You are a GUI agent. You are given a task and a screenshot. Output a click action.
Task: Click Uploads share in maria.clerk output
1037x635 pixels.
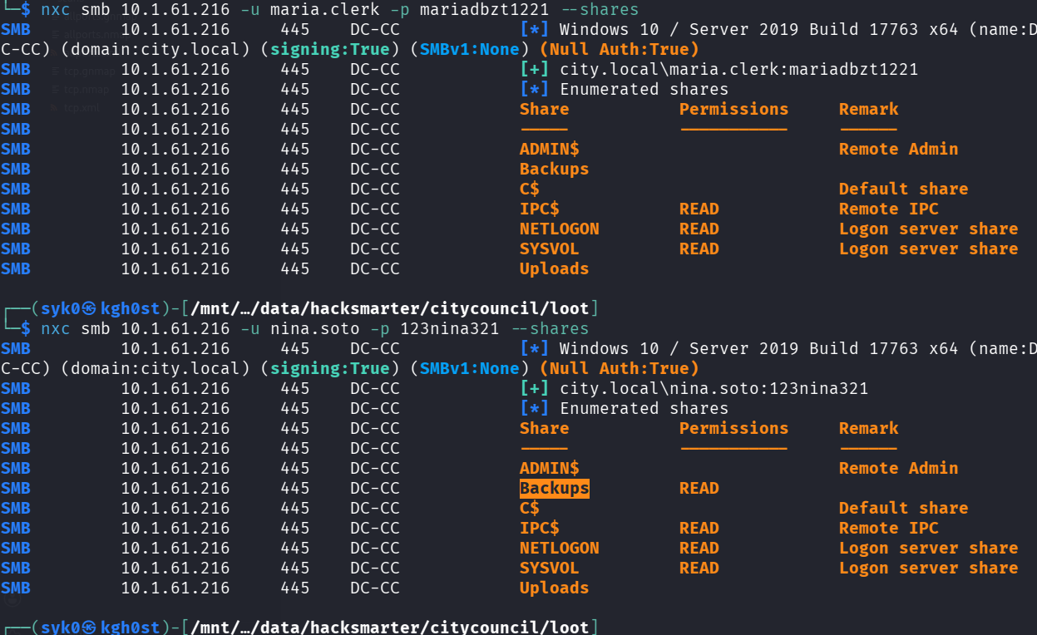[555, 268]
